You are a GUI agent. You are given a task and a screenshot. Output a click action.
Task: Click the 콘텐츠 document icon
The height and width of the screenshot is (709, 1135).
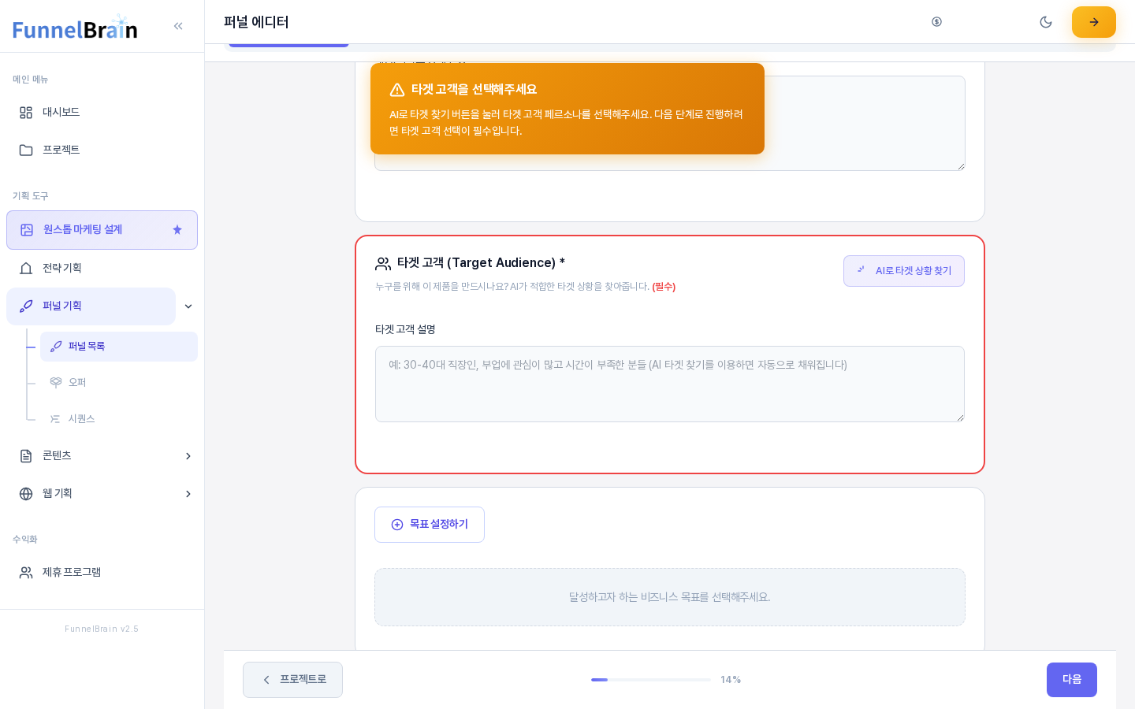pyautogui.click(x=26, y=456)
